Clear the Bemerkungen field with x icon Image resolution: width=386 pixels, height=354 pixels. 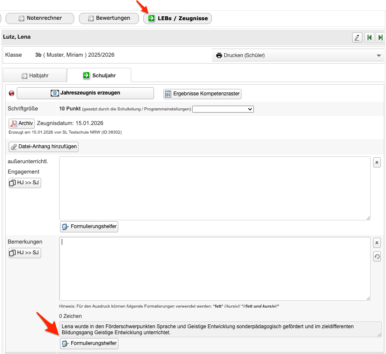[x=377, y=243]
